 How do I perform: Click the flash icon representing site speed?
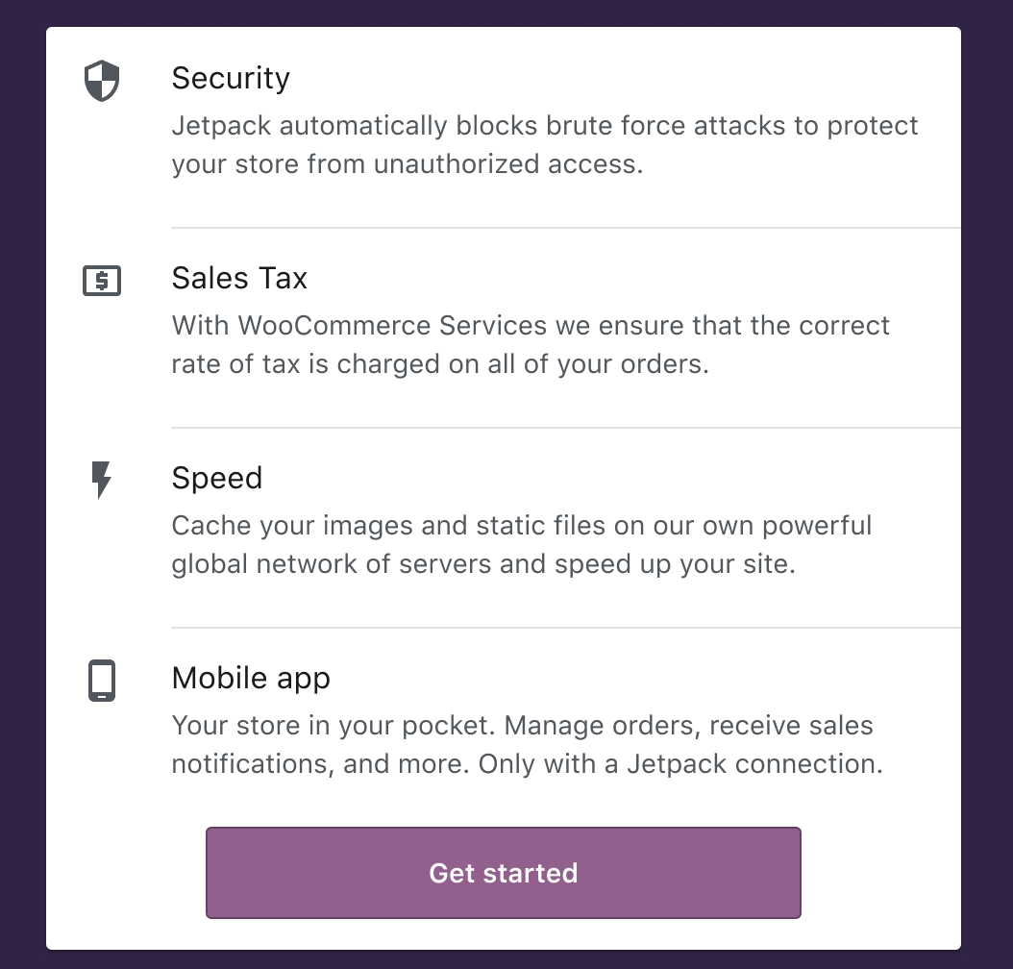(101, 481)
